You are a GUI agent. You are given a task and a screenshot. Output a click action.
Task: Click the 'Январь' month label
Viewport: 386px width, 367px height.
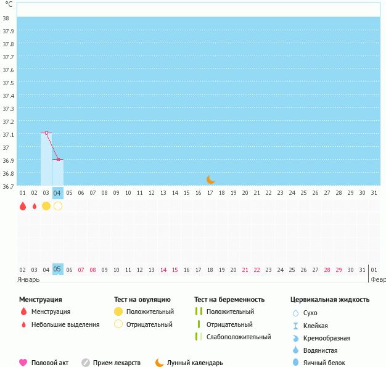point(29,279)
